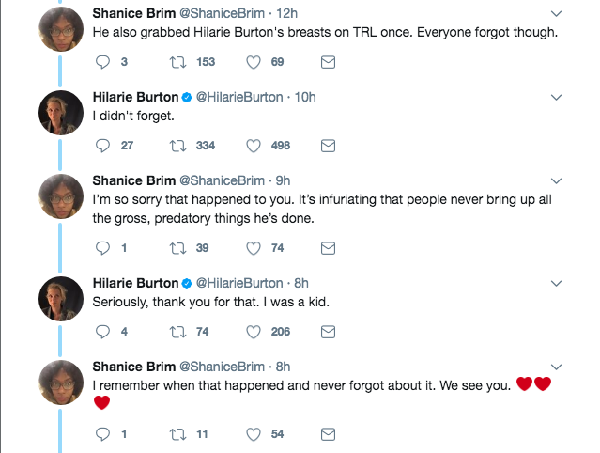600x453 pixels.
Task: Like the first tweet with 69 likes
Action: point(254,62)
